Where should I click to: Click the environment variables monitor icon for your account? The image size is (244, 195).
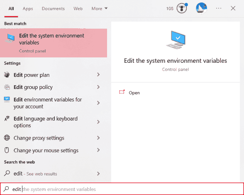click(7, 99)
